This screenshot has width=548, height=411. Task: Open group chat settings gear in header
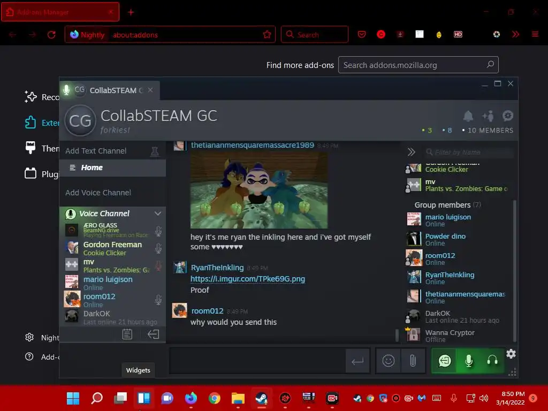tap(507, 116)
